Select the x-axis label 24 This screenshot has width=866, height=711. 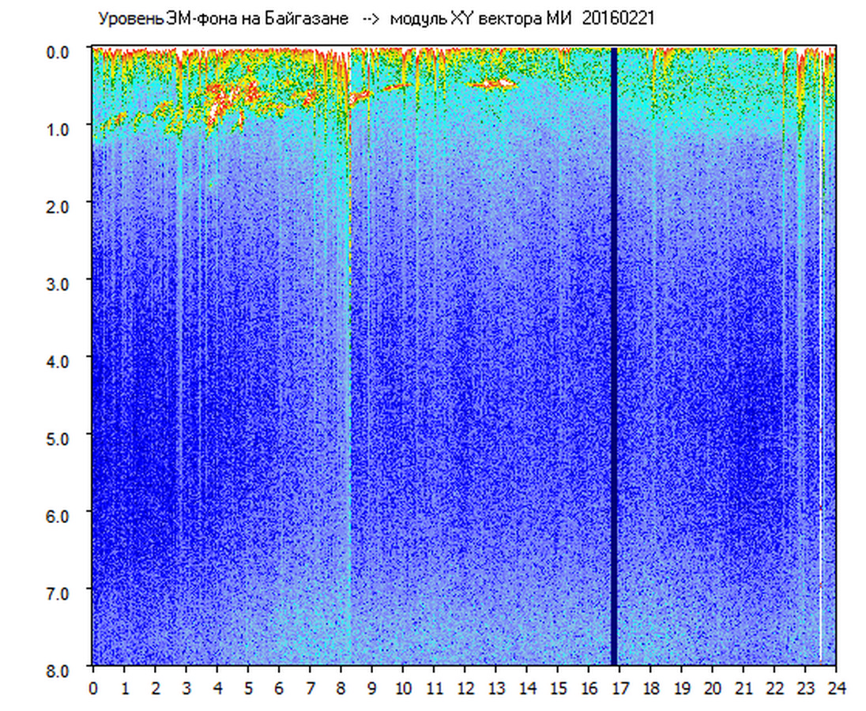tap(836, 688)
